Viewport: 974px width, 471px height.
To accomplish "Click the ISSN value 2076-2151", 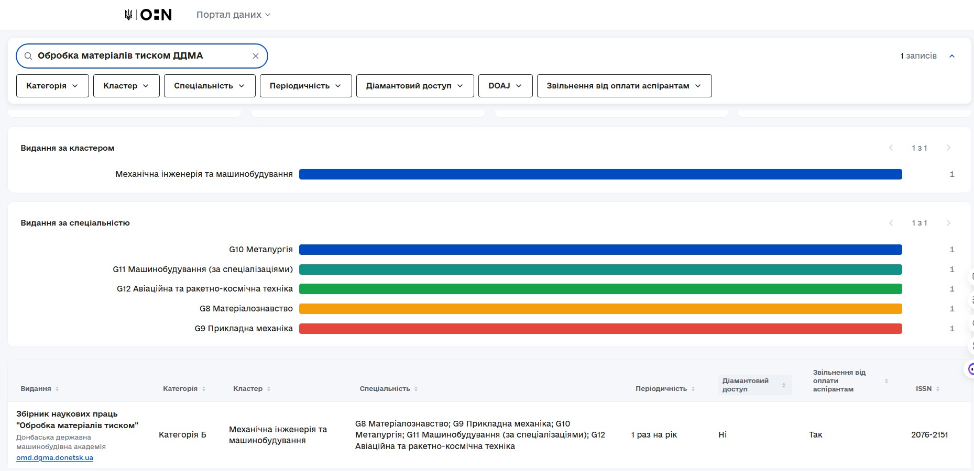I will (929, 435).
